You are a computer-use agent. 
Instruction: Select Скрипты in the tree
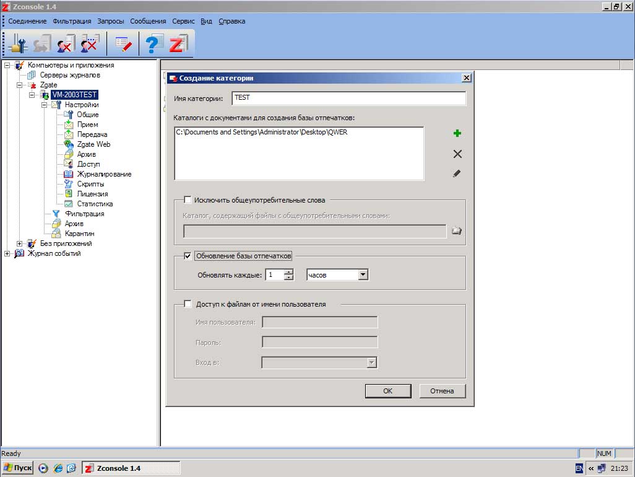coord(90,184)
